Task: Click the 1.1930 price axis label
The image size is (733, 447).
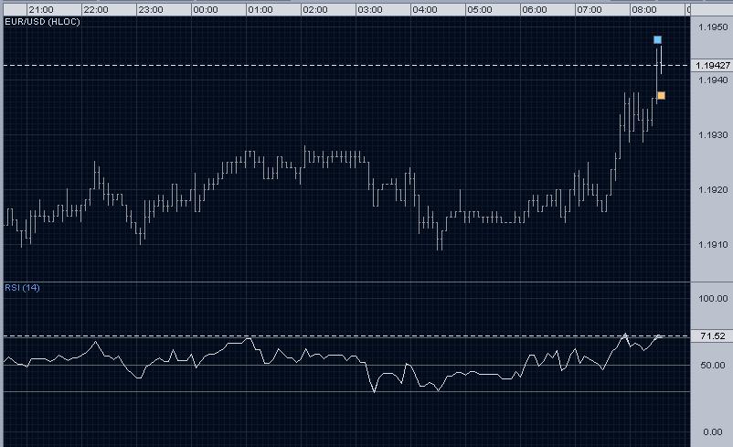Action: pos(713,135)
